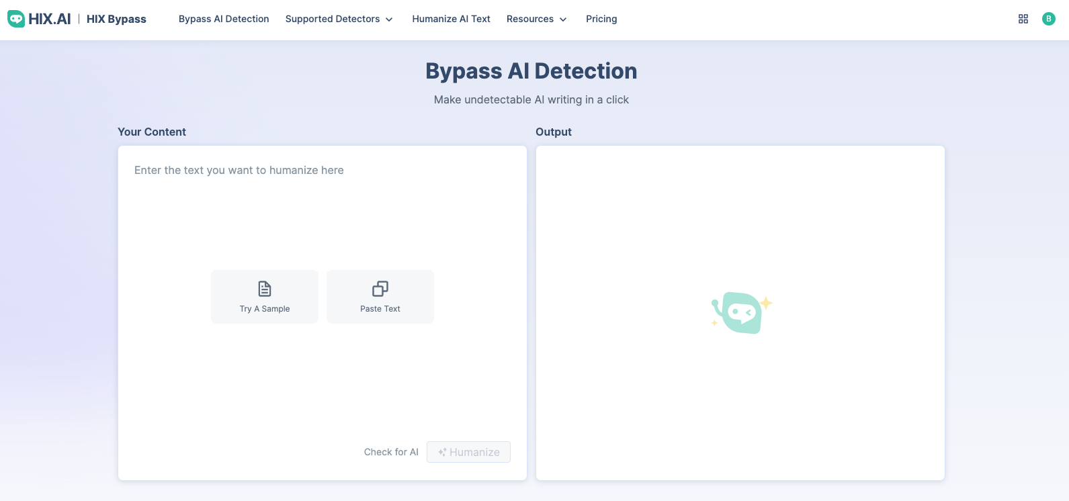Click the Humanize button
1069x501 pixels.
coord(468,452)
